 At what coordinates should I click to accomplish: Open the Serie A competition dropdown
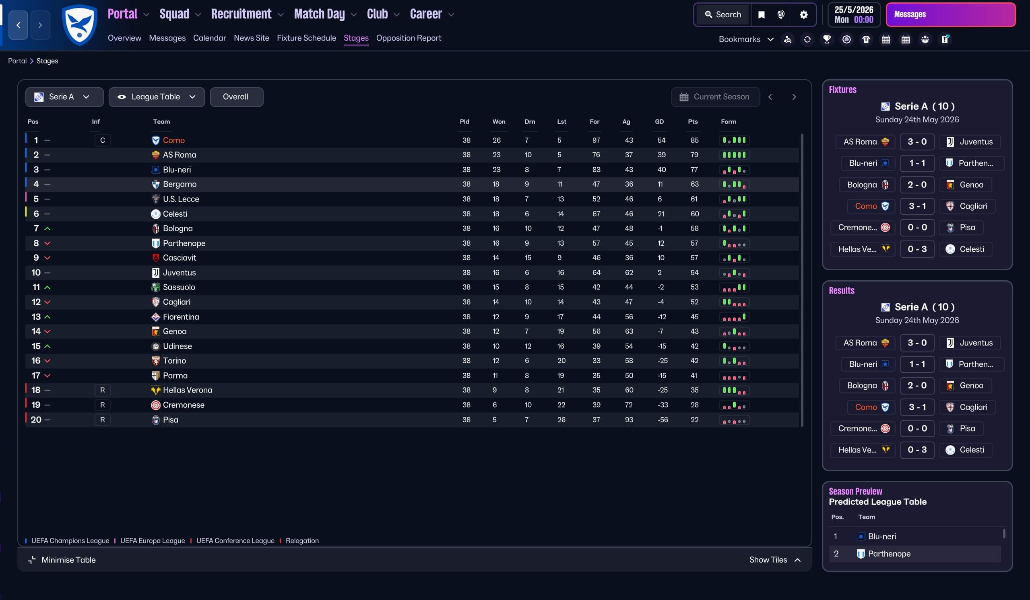64,97
